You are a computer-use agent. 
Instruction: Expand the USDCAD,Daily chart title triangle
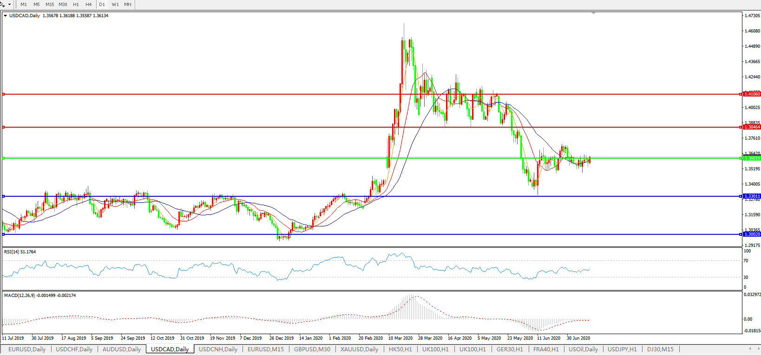6,16
